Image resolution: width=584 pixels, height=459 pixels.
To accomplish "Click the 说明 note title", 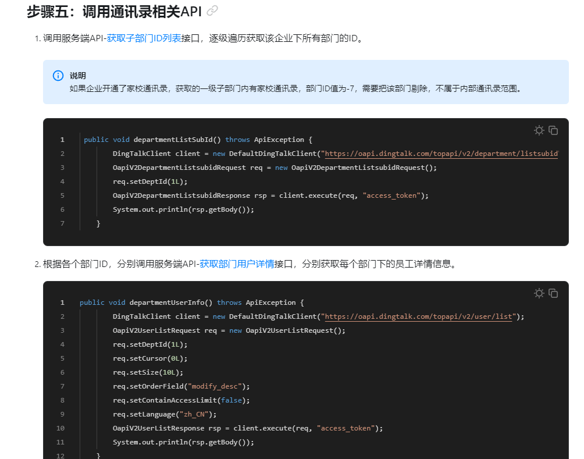I will pyautogui.click(x=78, y=76).
